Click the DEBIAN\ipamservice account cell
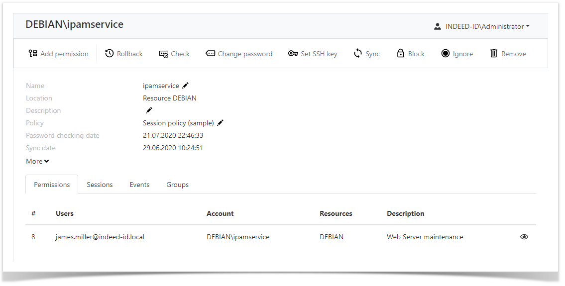This screenshot has width=565, height=286. [238, 237]
